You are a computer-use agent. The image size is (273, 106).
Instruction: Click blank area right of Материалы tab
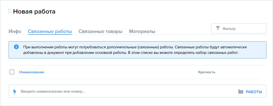click(x=183, y=31)
